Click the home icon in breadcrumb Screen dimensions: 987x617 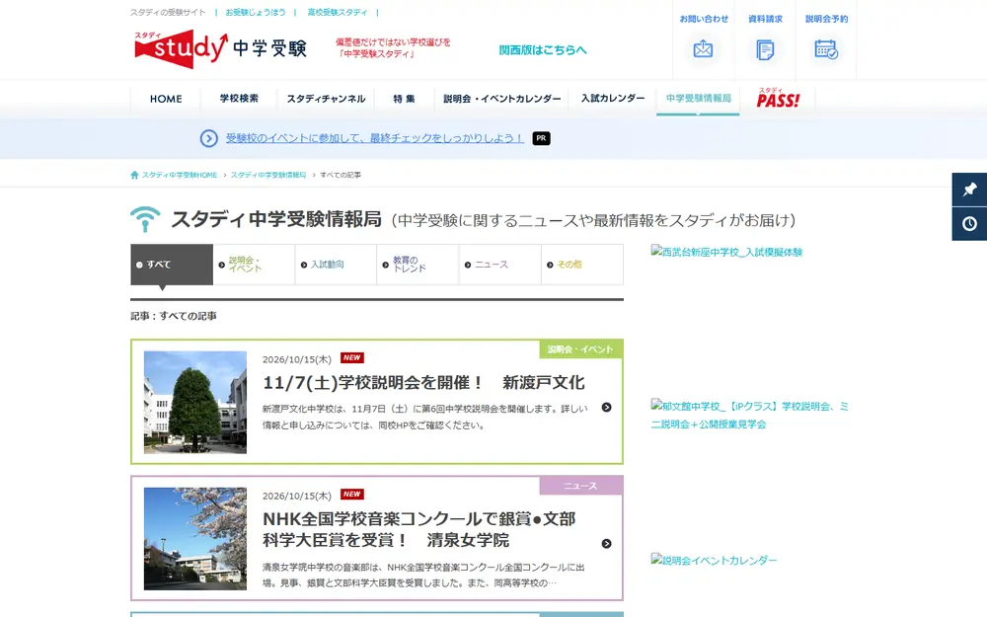pyautogui.click(x=134, y=175)
